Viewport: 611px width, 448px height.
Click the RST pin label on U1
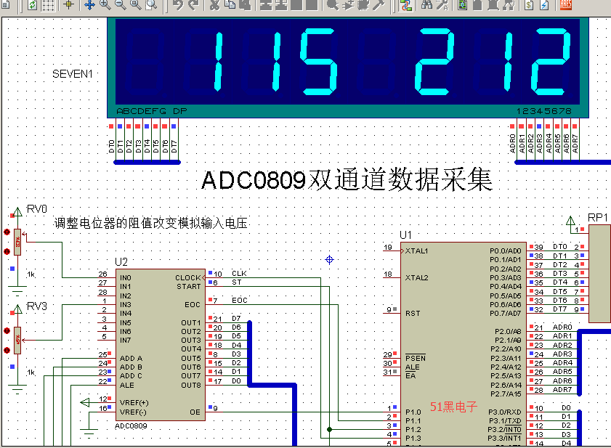[413, 313]
